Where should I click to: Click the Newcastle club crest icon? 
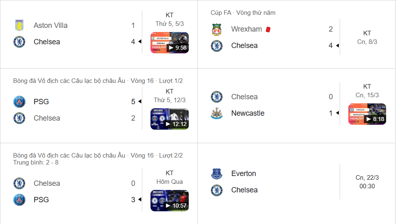[217, 113]
